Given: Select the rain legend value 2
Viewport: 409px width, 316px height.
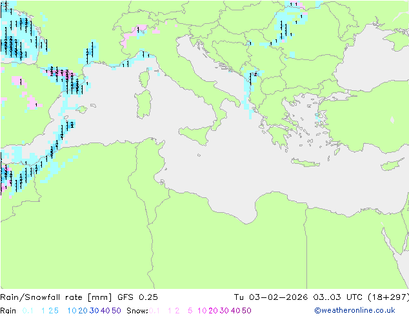Looking at the screenshot, I should click(50, 311).
